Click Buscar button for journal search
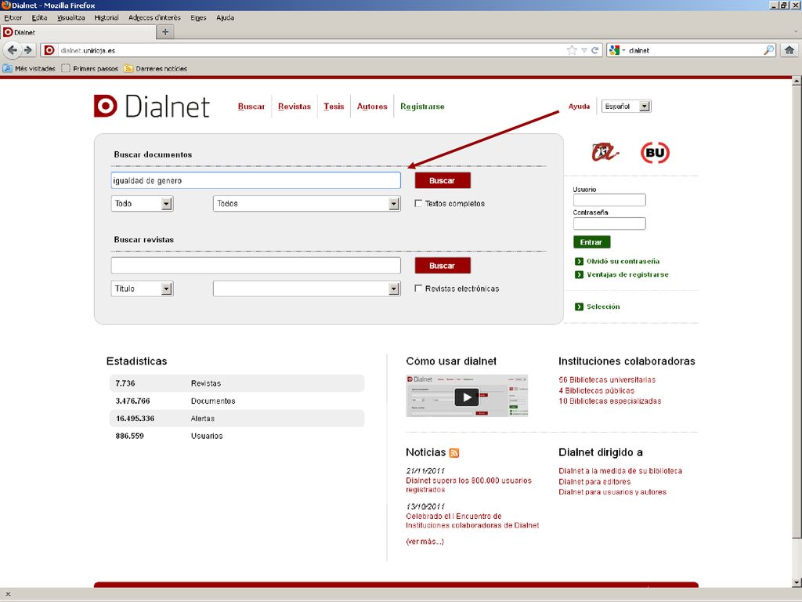 (443, 266)
